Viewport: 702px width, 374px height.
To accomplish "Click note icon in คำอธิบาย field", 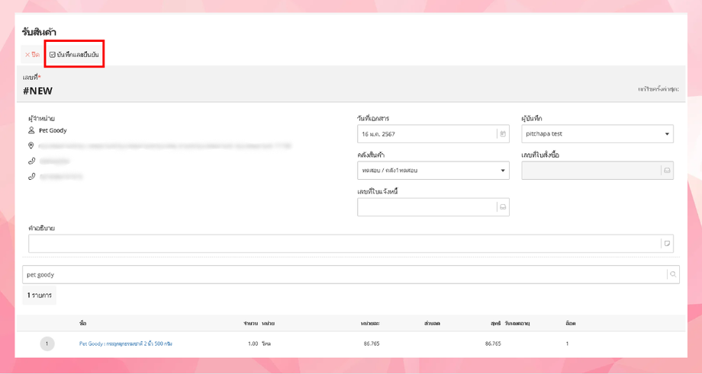I will click(667, 244).
